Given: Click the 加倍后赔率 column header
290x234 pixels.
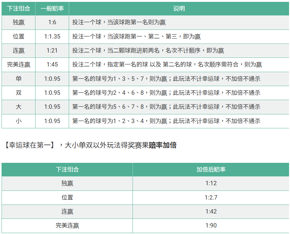Looking at the screenshot, I should (x=211, y=170).
